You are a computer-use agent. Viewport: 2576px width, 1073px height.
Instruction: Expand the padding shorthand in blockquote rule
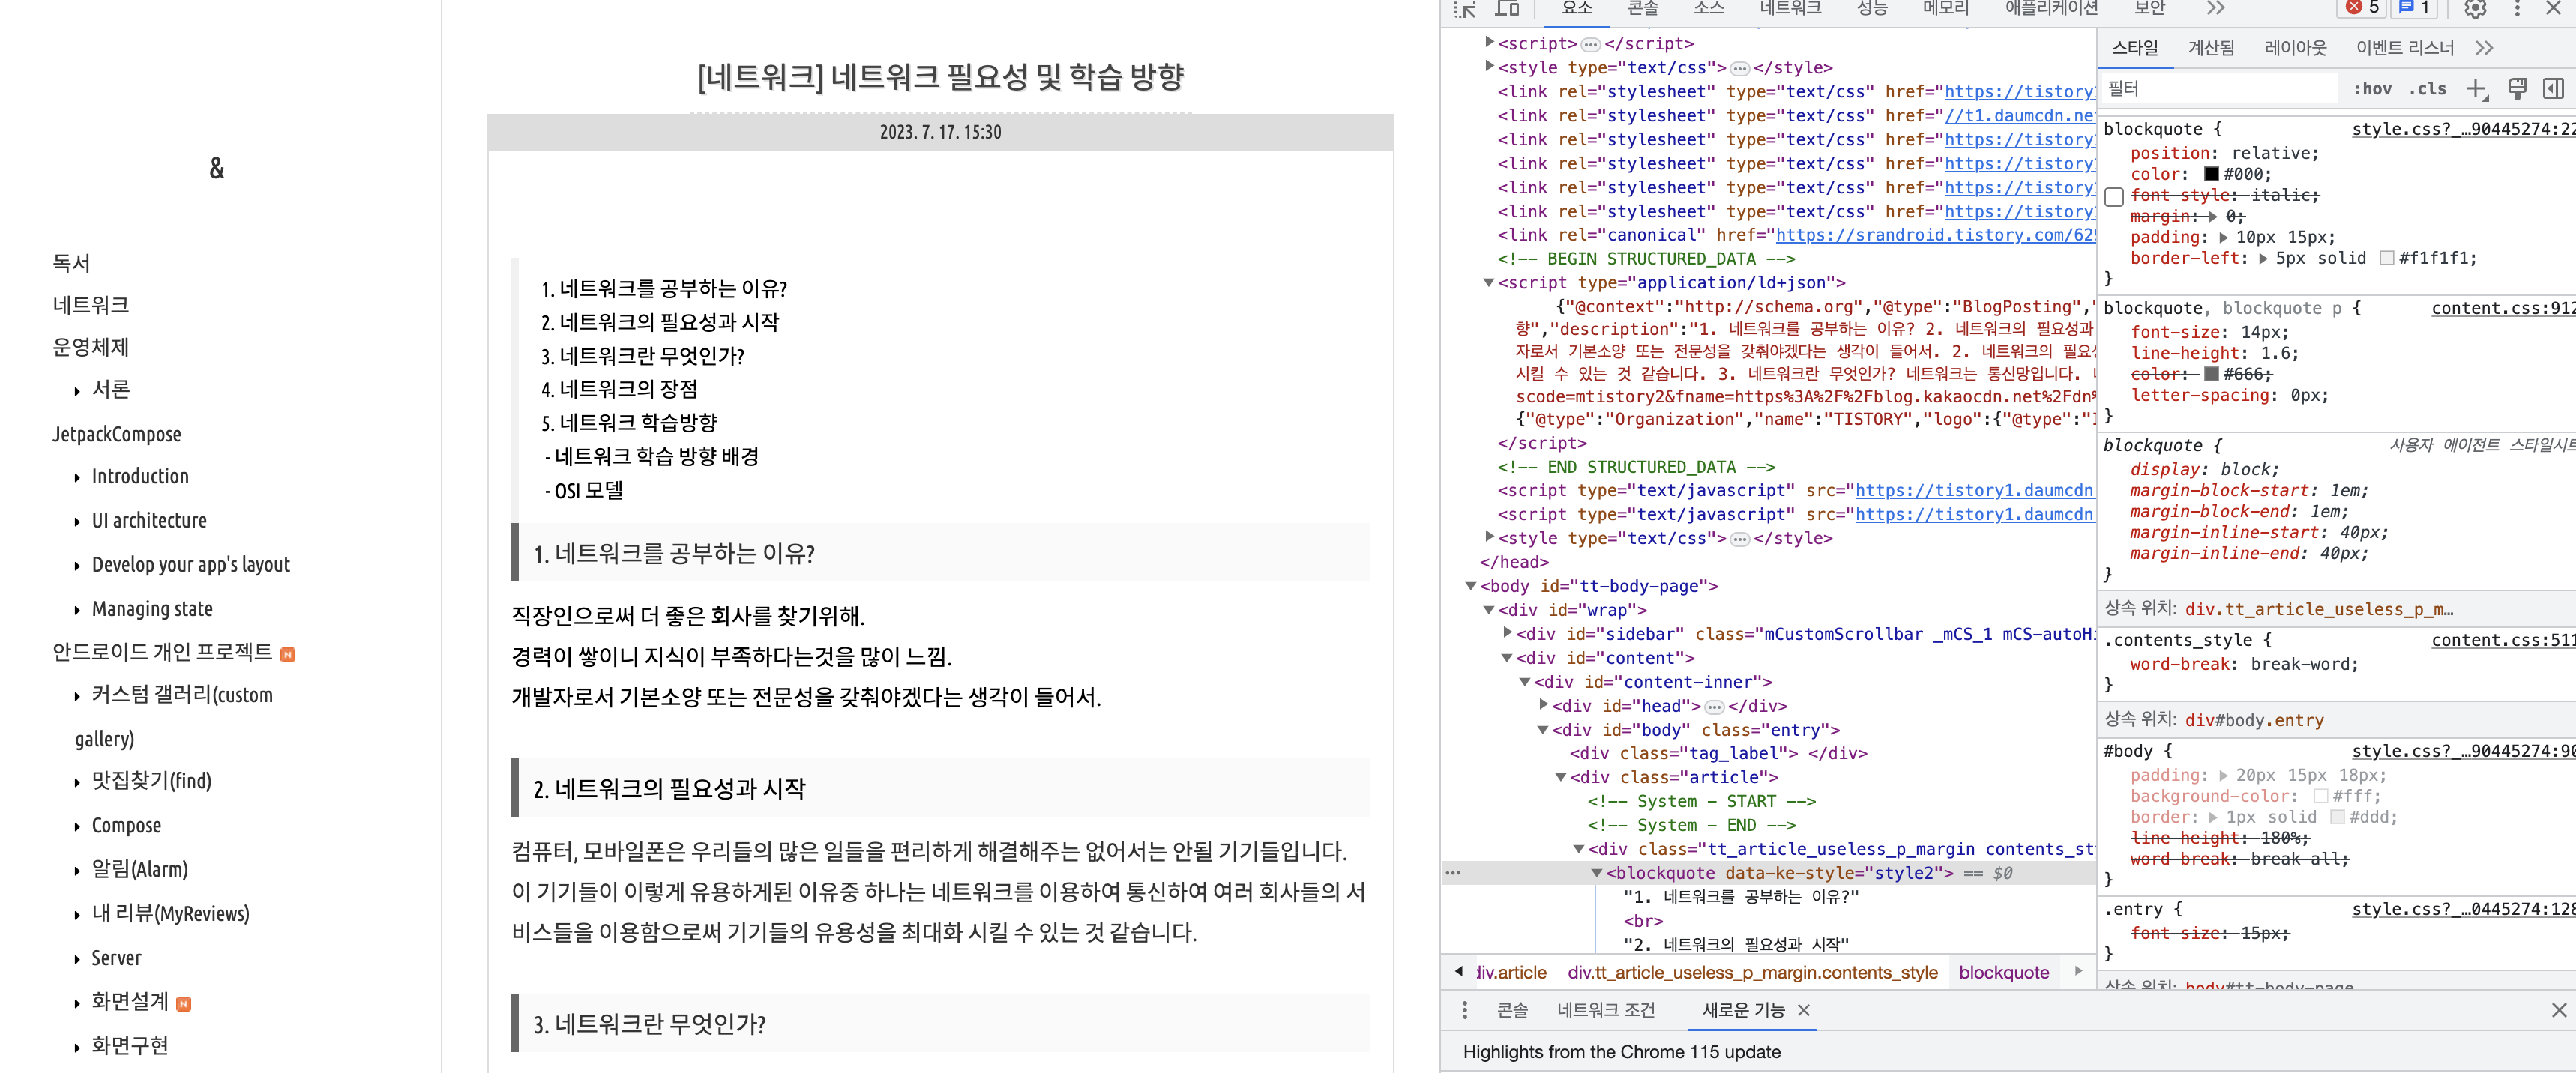coord(2223,238)
